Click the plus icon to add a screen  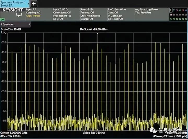(x=34, y=4)
